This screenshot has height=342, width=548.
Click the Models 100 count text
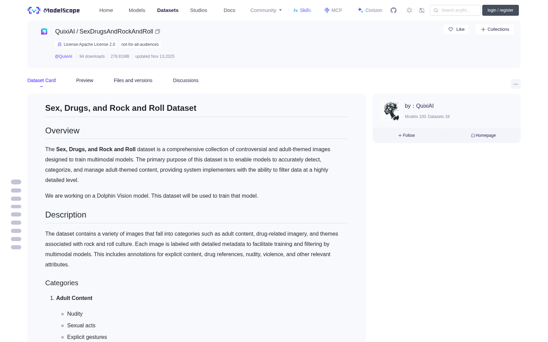[x=415, y=117]
